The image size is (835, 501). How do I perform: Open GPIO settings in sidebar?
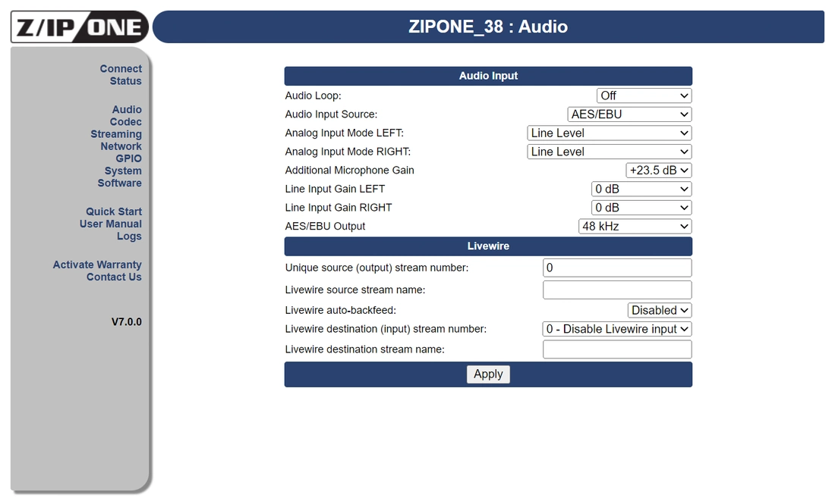(129, 158)
